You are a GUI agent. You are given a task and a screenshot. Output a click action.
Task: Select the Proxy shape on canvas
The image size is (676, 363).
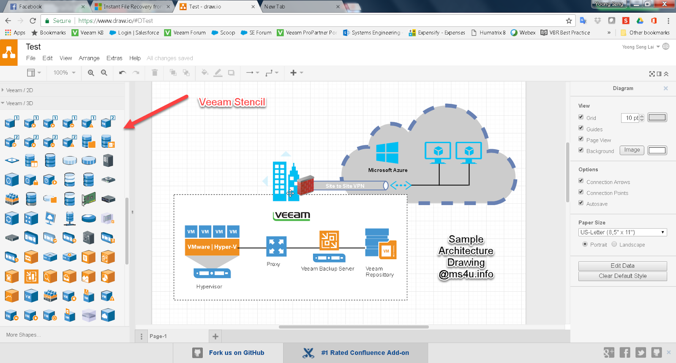coord(276,247)
